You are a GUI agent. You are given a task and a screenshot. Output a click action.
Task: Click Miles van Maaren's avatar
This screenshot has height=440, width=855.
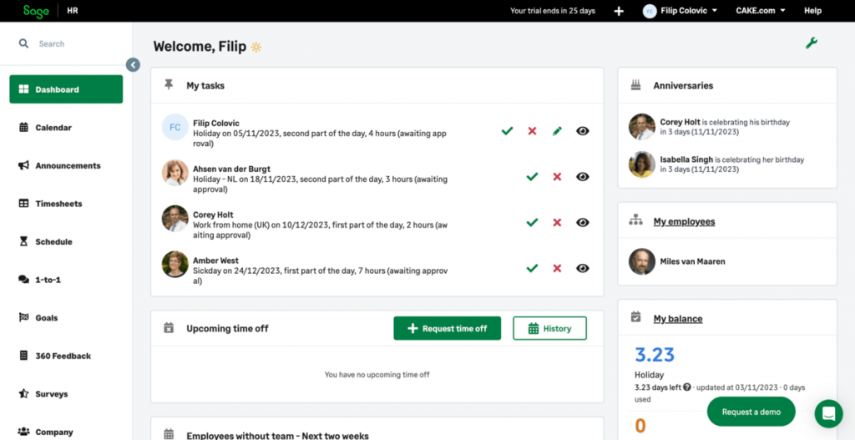point(642,261)
